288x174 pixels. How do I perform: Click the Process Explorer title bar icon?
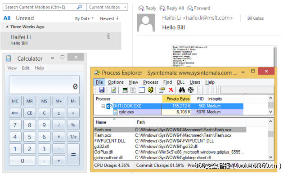tap(97, 73)
